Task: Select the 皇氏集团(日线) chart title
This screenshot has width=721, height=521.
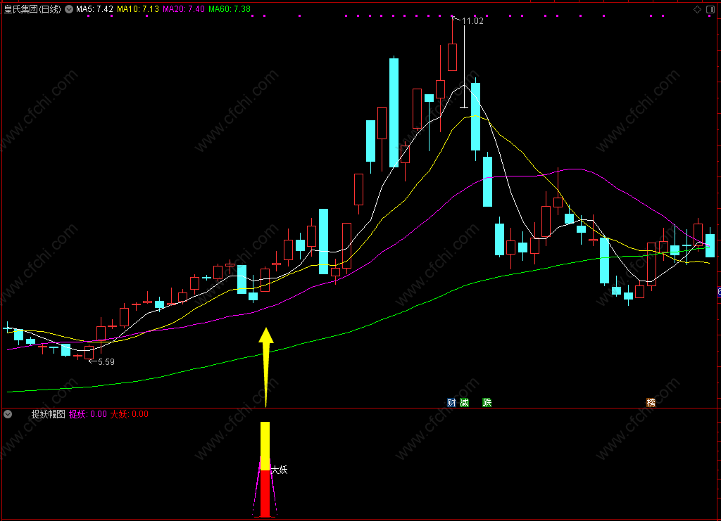Action: pyautogui.click(x=32, y=9)
